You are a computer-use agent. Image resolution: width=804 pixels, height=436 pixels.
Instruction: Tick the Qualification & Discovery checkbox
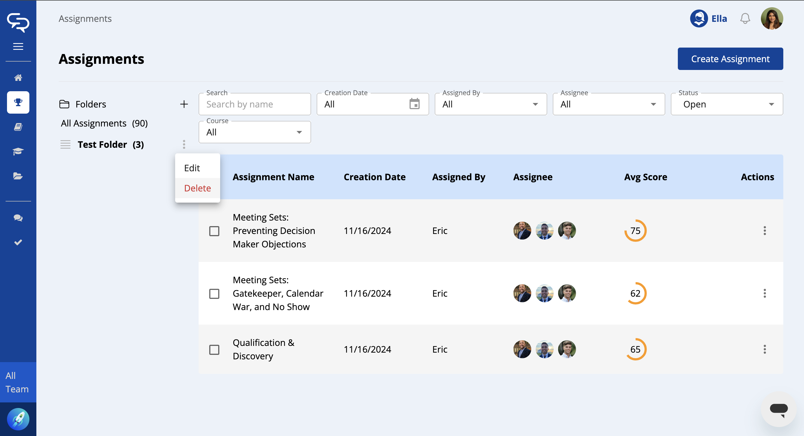click(x=214, y=350)
